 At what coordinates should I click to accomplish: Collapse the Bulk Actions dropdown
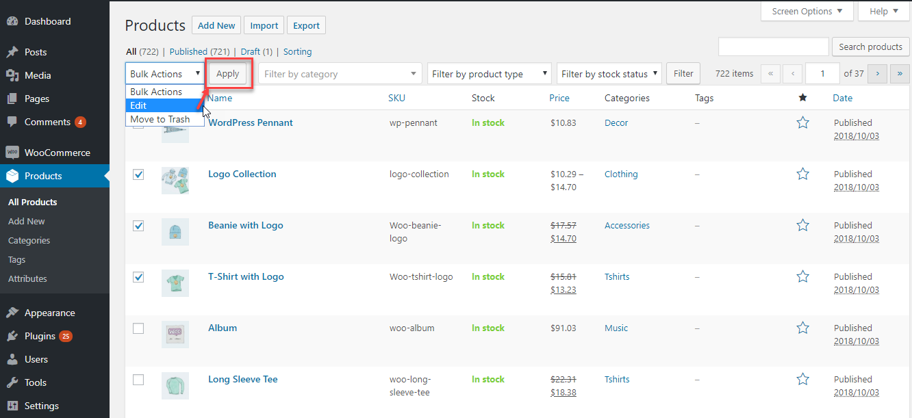coord(165,74)
